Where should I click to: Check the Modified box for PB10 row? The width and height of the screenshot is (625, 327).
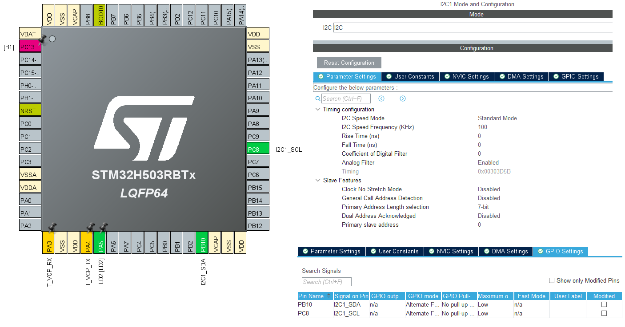pos(604,304)
